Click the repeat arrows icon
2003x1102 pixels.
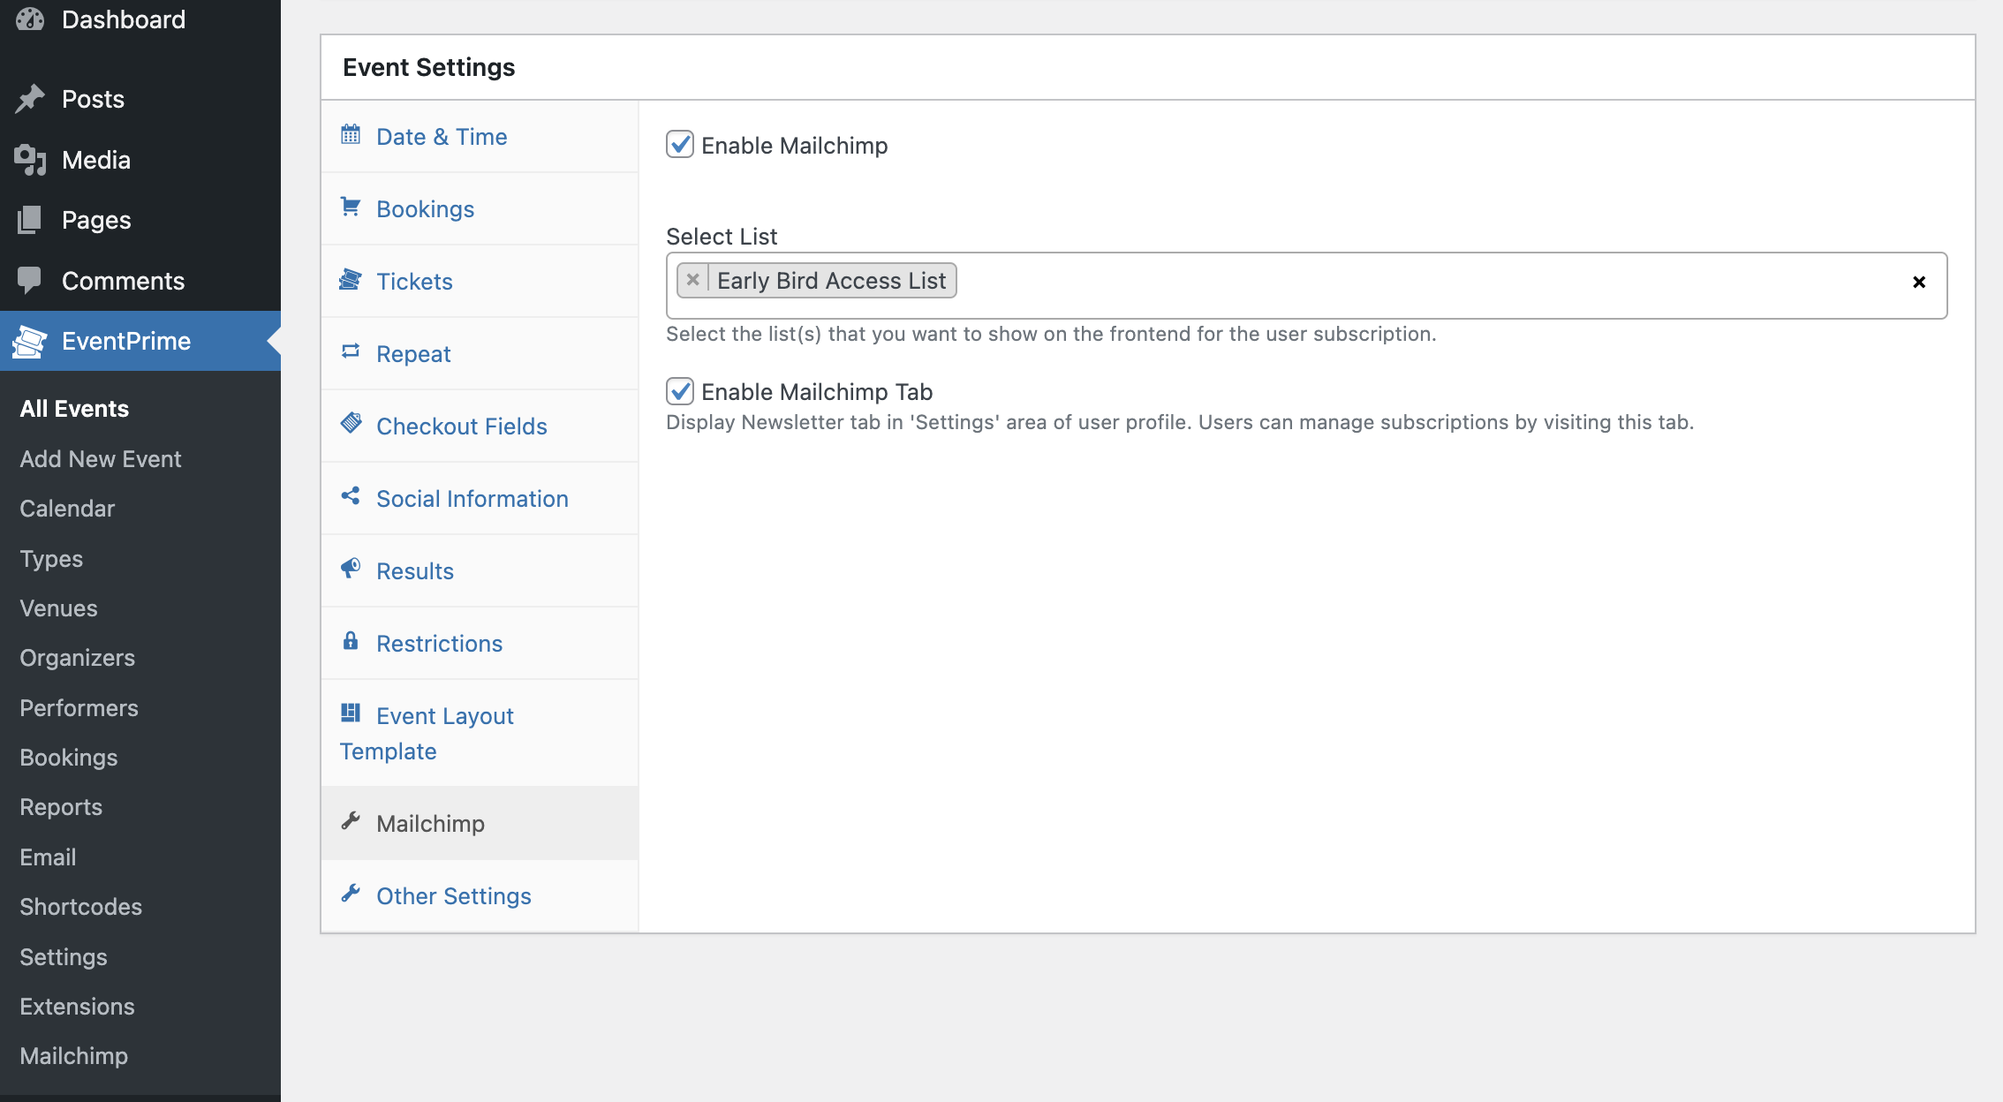[351, 351]
